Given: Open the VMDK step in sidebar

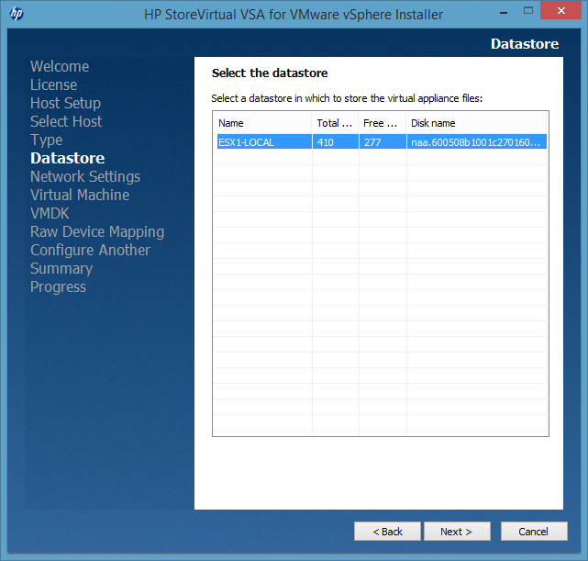Looking at the screenshot, I should [x=50, y=214].
